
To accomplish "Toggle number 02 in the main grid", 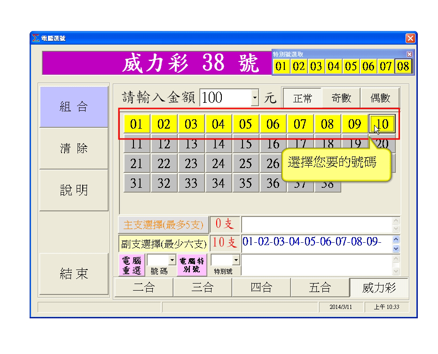I will (164, 124).
